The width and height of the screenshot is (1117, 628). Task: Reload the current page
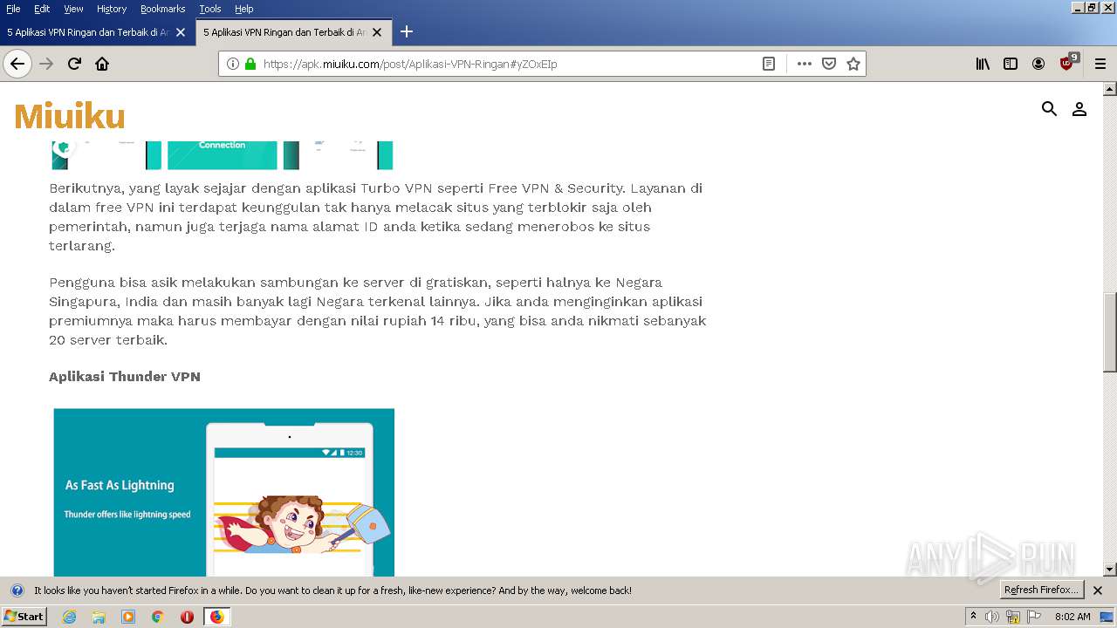coord(74,64)
